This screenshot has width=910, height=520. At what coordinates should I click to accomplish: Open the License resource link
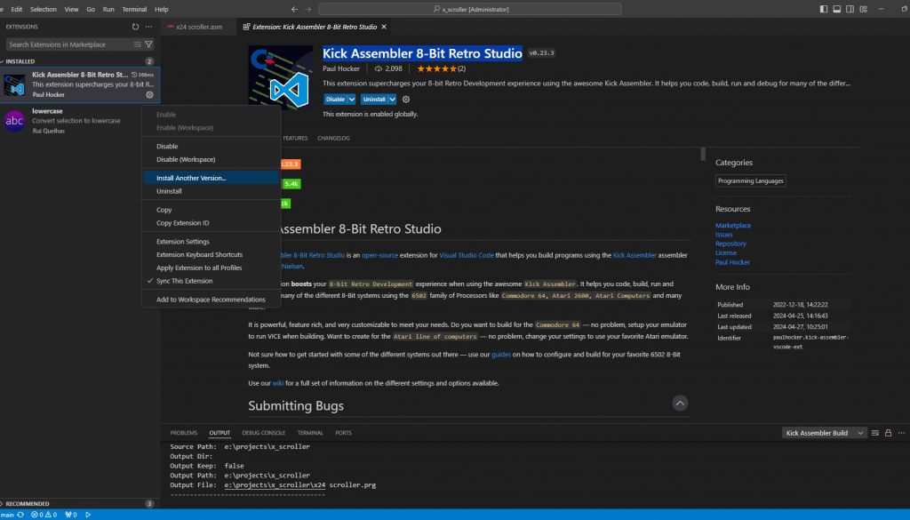pos(726,253)
